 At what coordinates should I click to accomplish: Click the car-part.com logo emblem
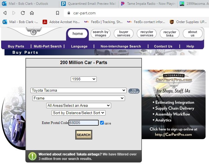pos(34,32)
